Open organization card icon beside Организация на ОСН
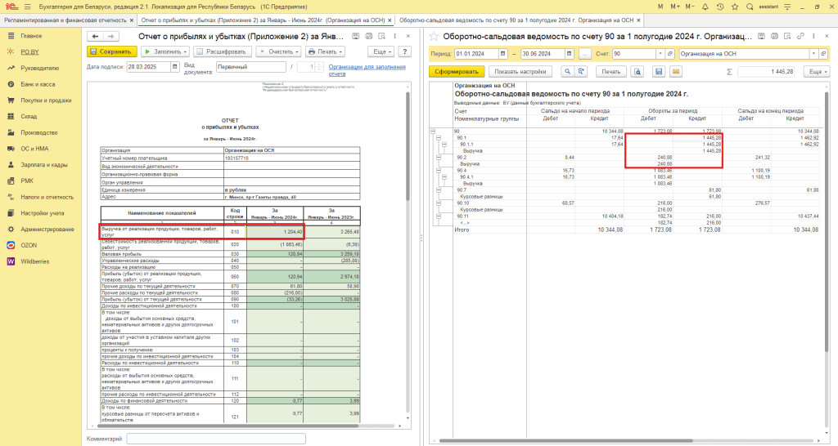The height and width of the screenshot is (446, 838). (823, 54)
